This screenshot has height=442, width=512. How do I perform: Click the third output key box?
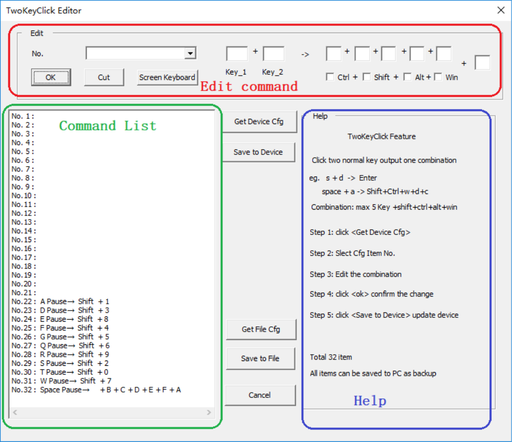[388, 54]
